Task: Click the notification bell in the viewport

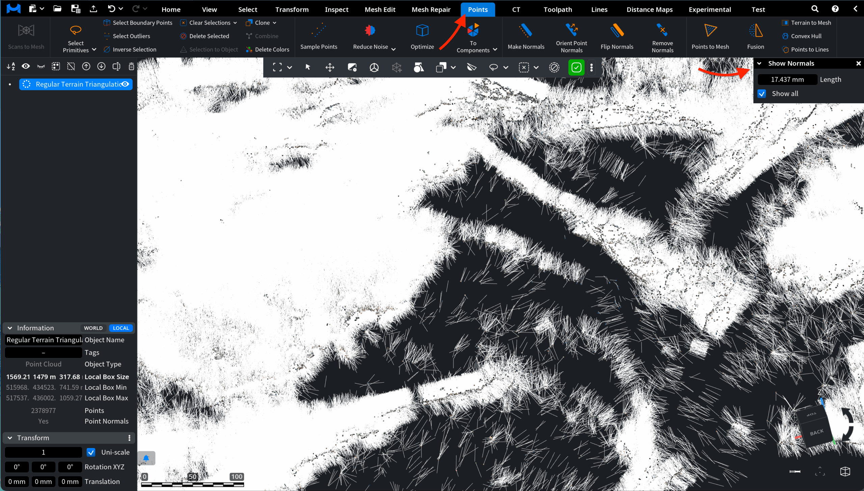Action: pyautogui.click(x=146, y=458)
